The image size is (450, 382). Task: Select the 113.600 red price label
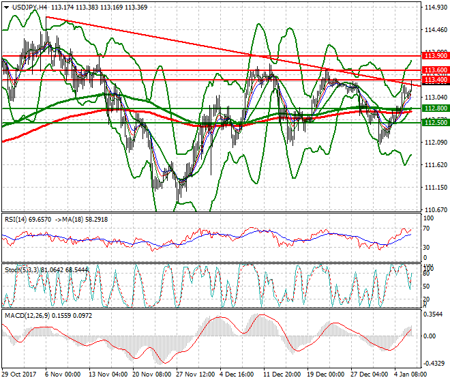[435, 70]
